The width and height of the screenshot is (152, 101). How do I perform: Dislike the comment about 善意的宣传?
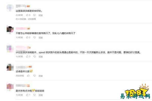coord(34,37)
